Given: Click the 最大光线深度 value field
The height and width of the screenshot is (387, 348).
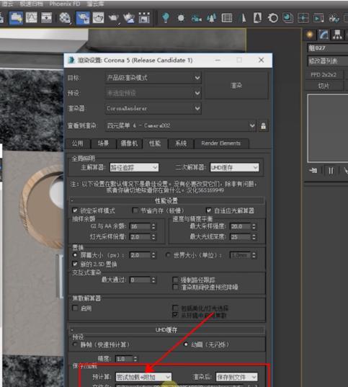Looking at the screenshot, I should pyautogui.click(x=241, y=237).
